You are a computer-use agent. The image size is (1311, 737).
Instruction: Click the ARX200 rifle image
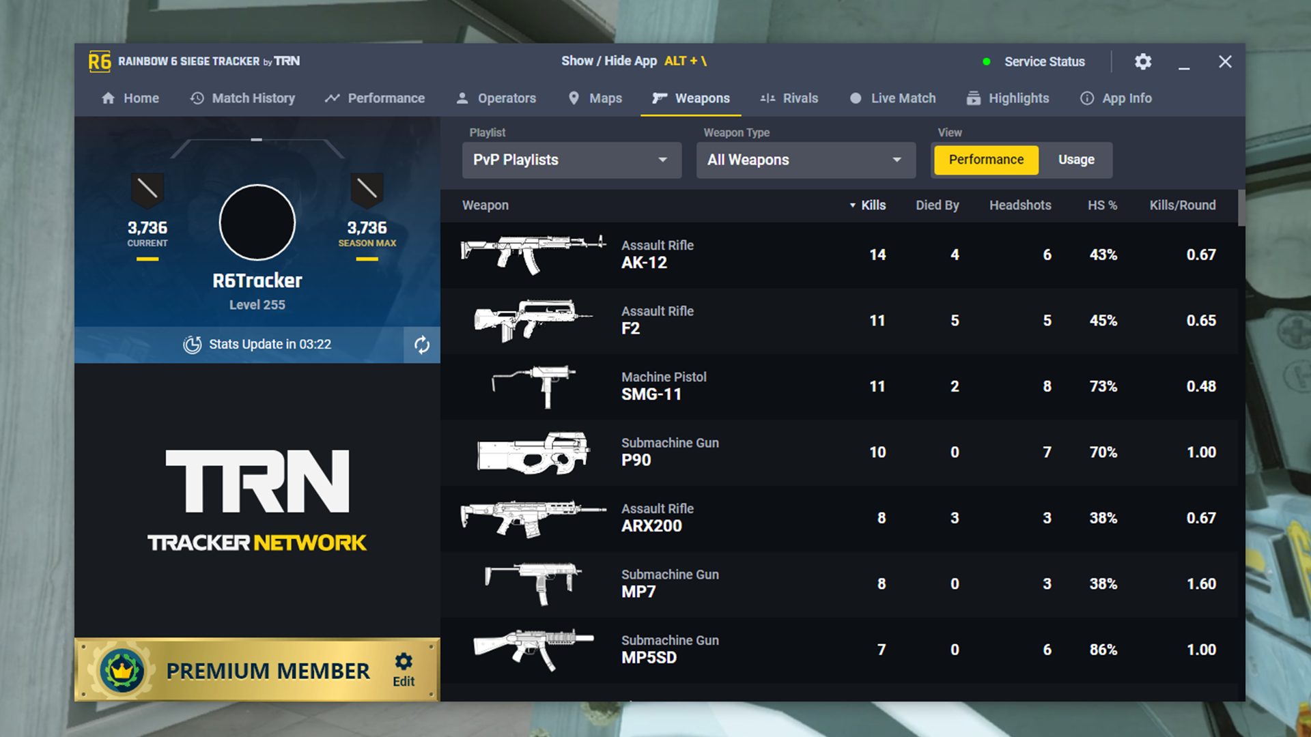[533, 519]
